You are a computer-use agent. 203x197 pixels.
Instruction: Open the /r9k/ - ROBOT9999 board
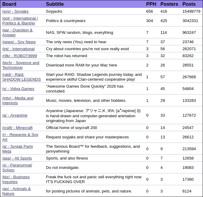coord(20,56)
